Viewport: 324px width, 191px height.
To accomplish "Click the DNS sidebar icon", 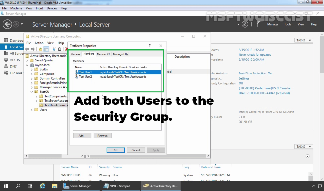I will tap(6, 67).
